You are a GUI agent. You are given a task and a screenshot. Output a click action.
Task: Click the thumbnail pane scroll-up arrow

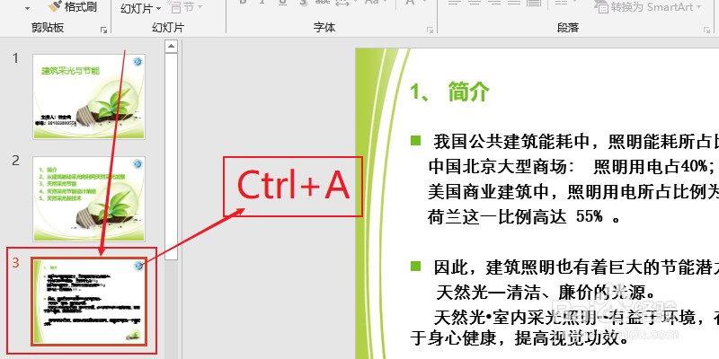click(171, 46)
